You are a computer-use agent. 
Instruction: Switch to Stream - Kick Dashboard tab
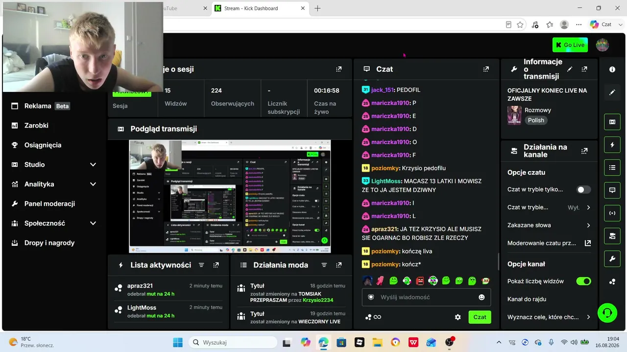(x=260, y=8)
